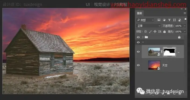
Task: Collapse the open group using its chevron
Action: [143, 42]
